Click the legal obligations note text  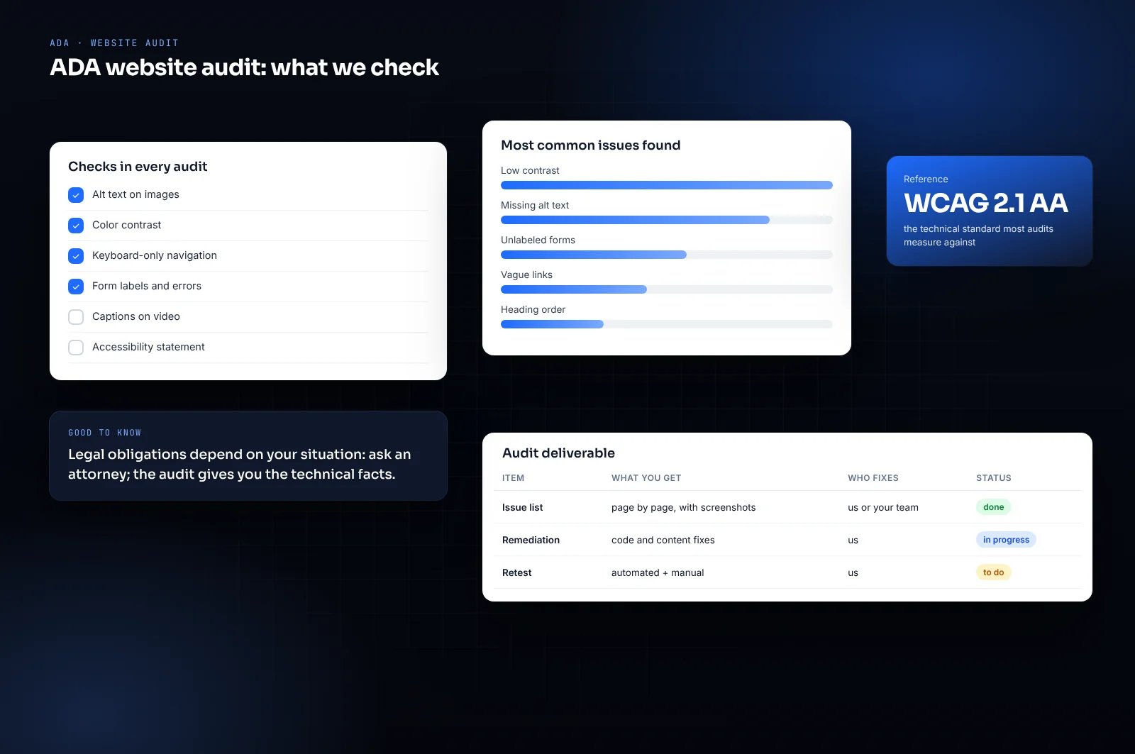tap(240, 464)
